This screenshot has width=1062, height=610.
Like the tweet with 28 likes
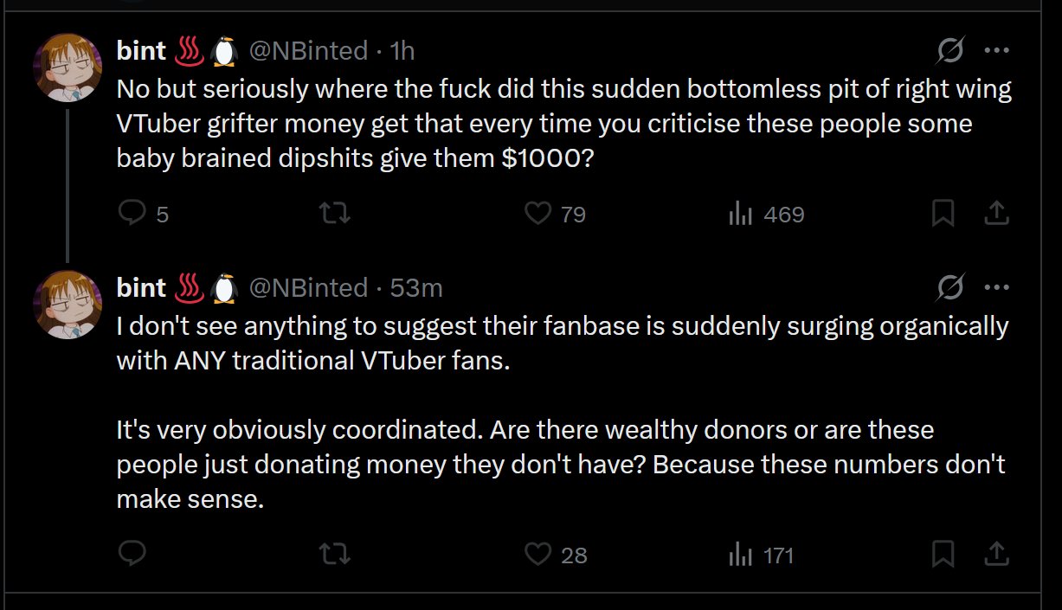pyautogui.click(x=538, y=554)
